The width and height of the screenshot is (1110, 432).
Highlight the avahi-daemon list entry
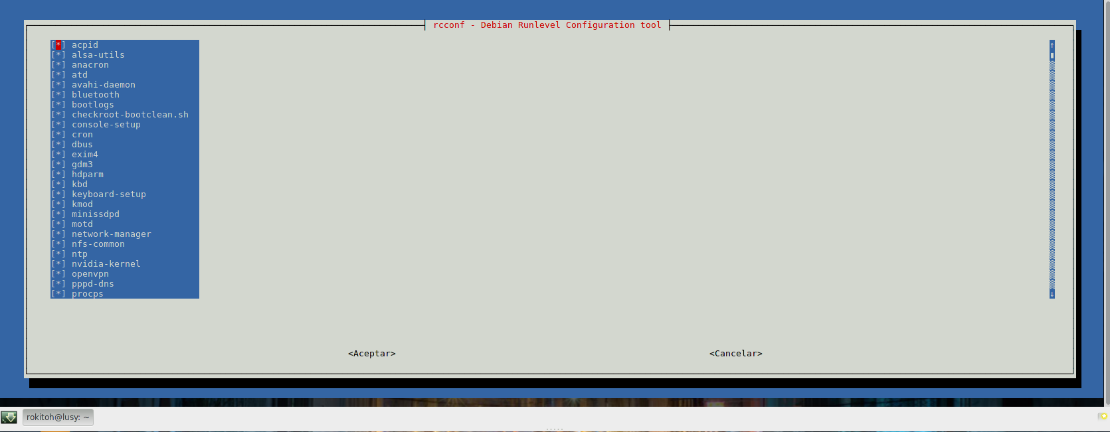pos(103,85)
